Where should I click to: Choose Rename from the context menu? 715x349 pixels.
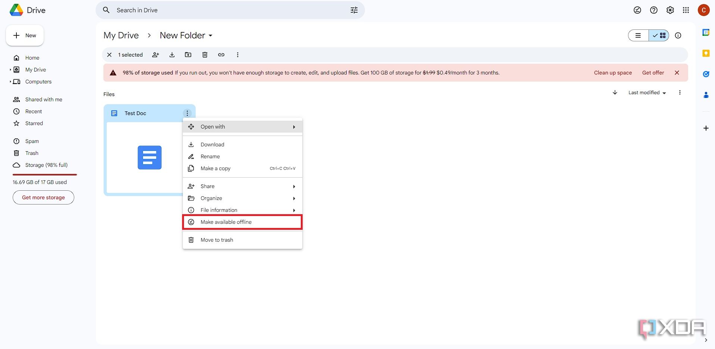tap(243, 156)
